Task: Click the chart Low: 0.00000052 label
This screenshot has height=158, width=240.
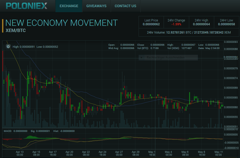Action: pos(47,47)
